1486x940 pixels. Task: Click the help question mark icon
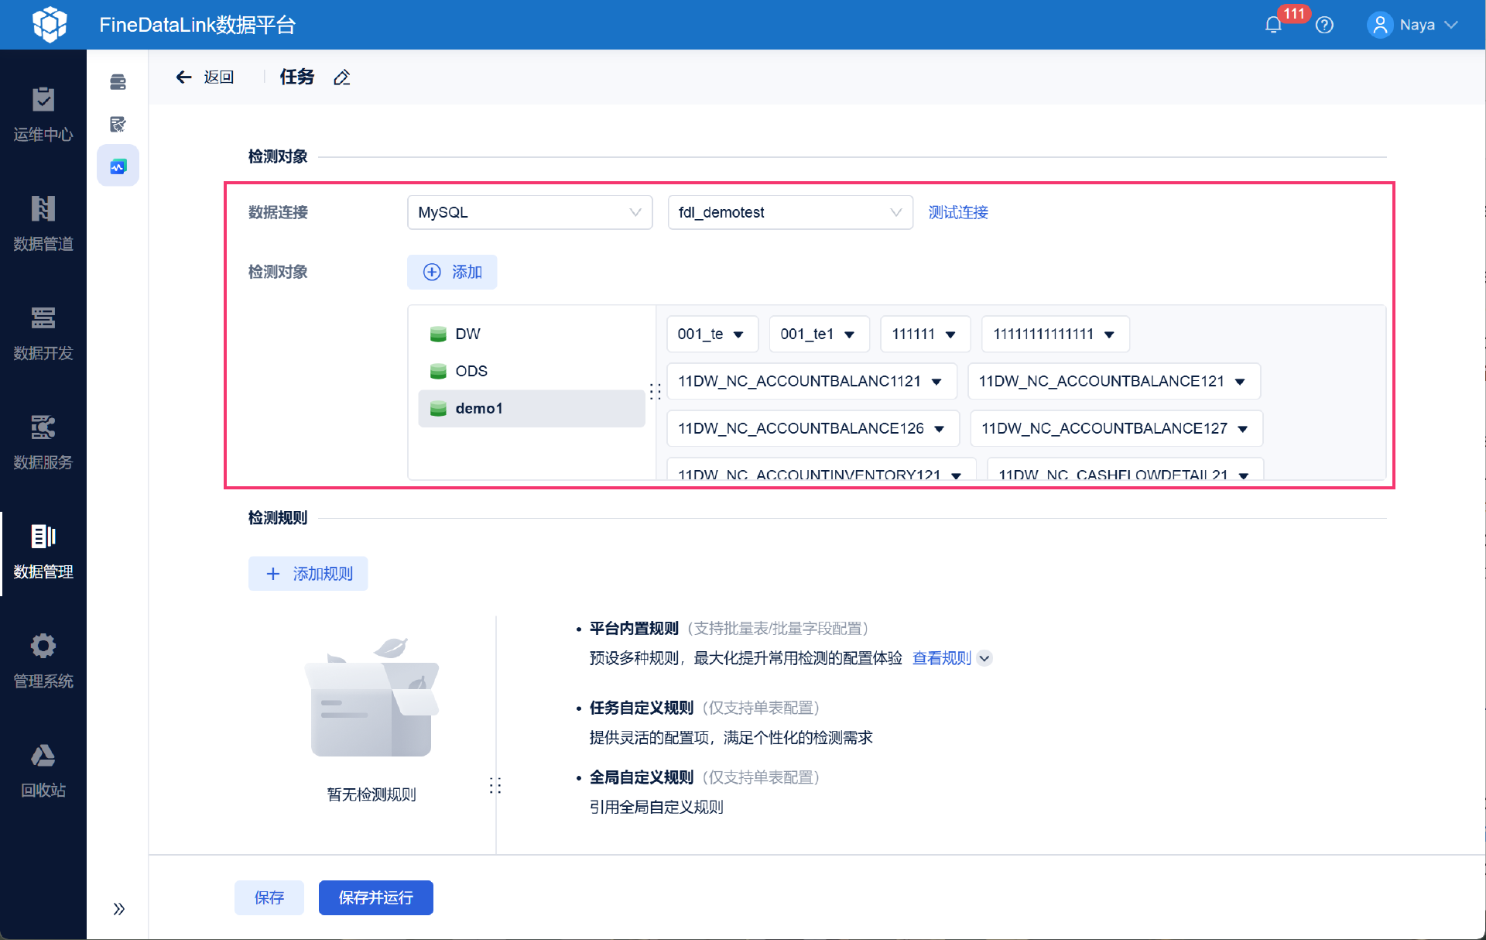pos(1324,25)
